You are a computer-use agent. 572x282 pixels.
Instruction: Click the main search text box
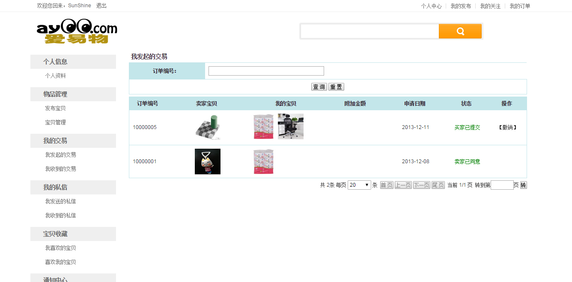pyautogui.click(x=369, y=31)
